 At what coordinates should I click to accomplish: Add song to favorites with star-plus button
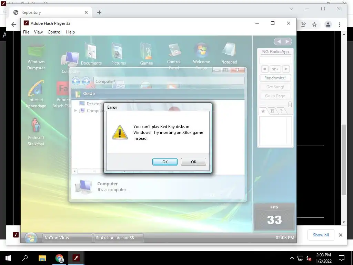[x=275, y=69]
